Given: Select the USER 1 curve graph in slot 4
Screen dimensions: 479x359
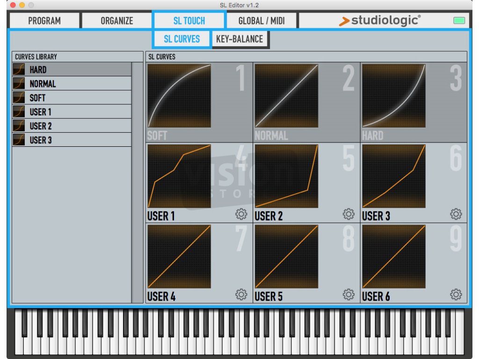Looking at the screenshot, I should coord(179,176).
